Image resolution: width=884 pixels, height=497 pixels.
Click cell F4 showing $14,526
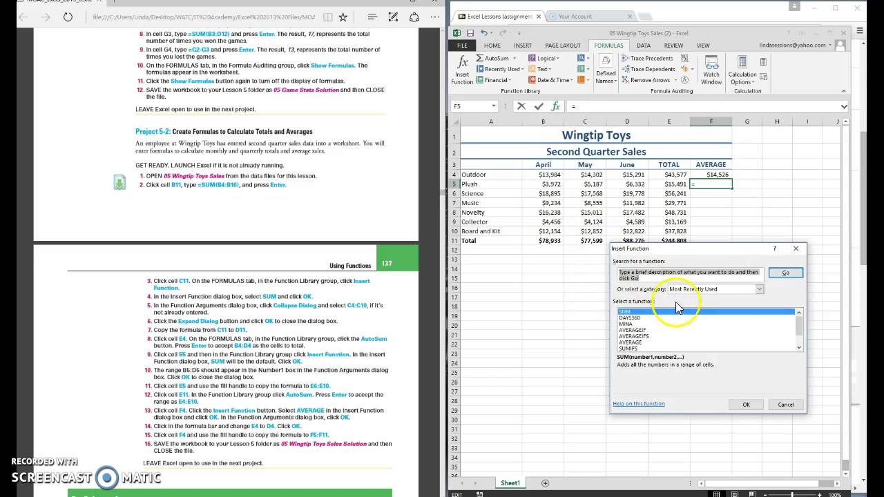click(x=711, y=175)
